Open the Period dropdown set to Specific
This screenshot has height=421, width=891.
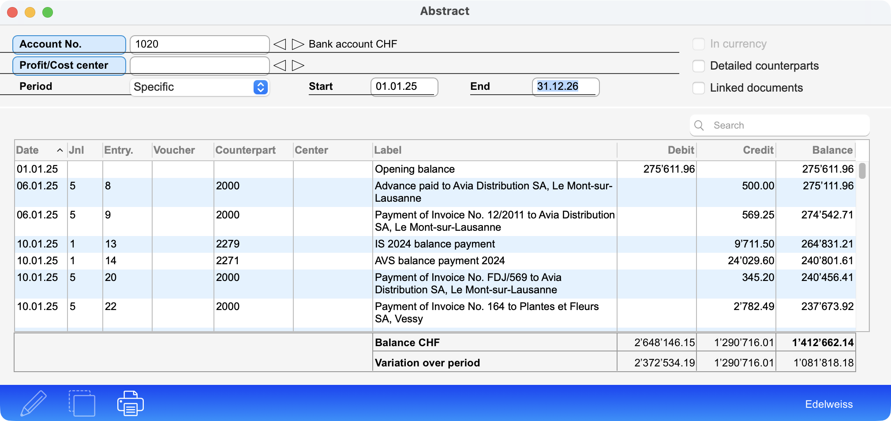click(199, 87)
